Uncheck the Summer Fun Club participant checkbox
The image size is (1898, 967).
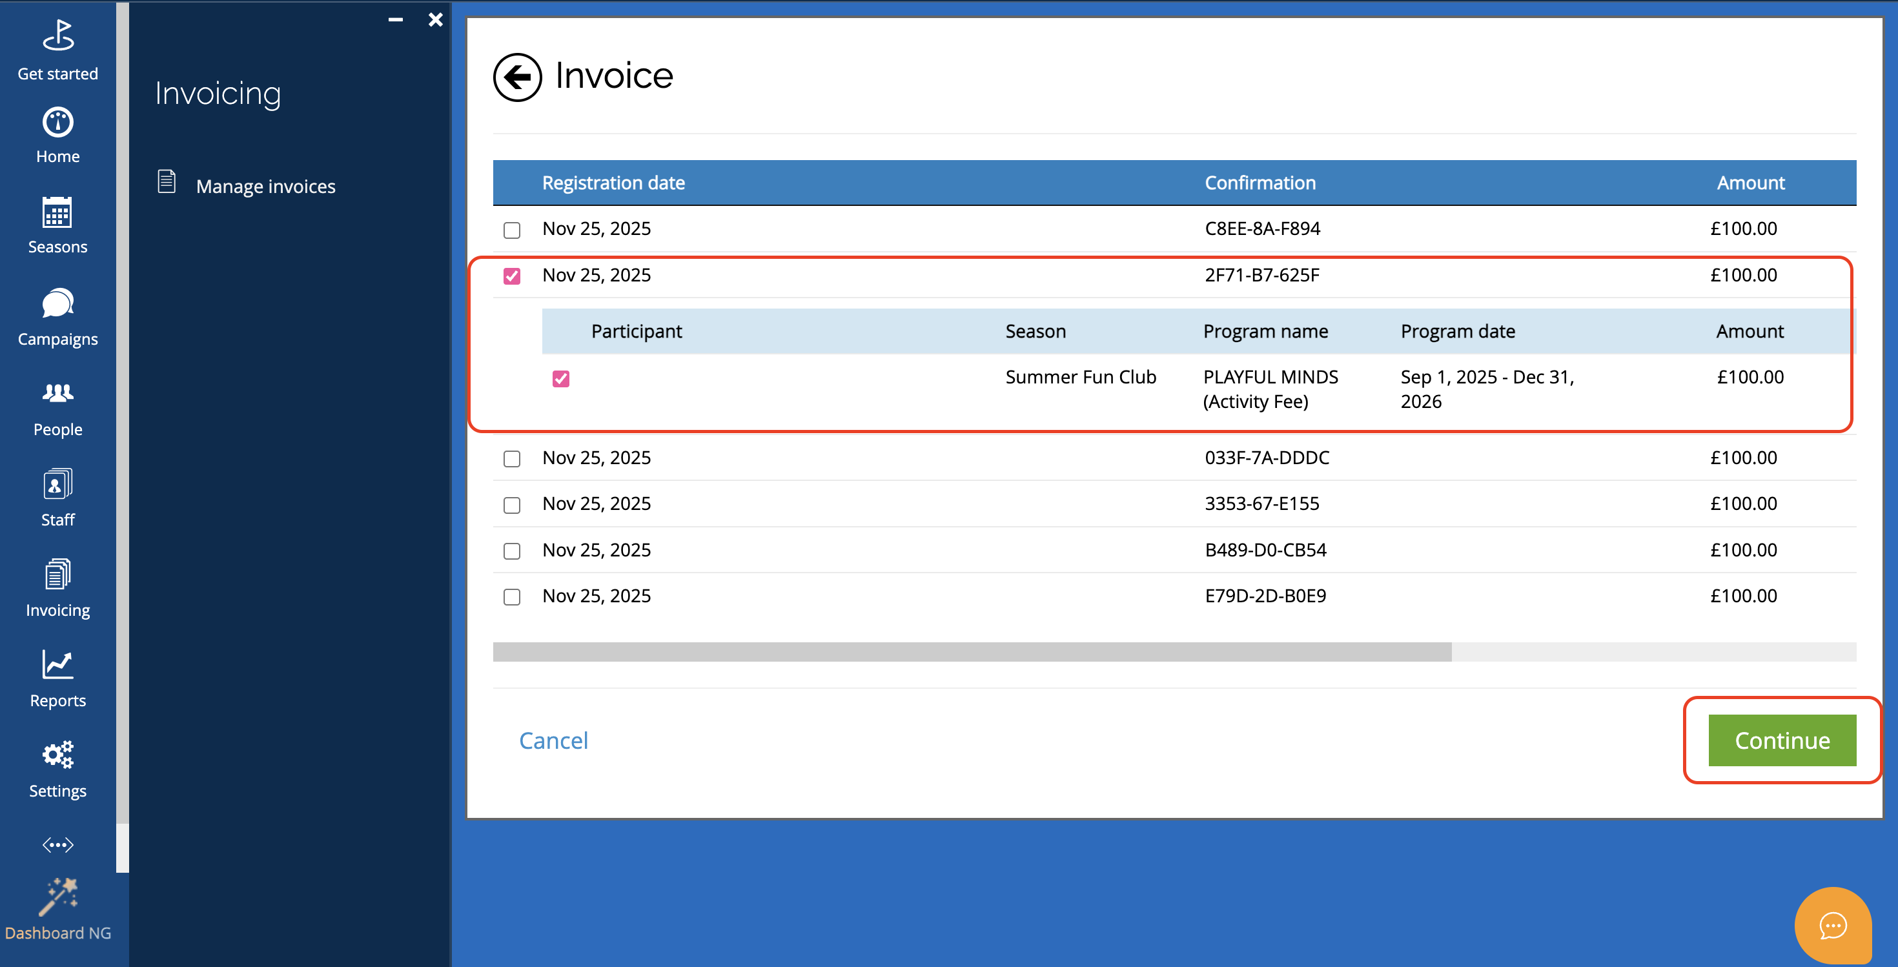point(561,378)
